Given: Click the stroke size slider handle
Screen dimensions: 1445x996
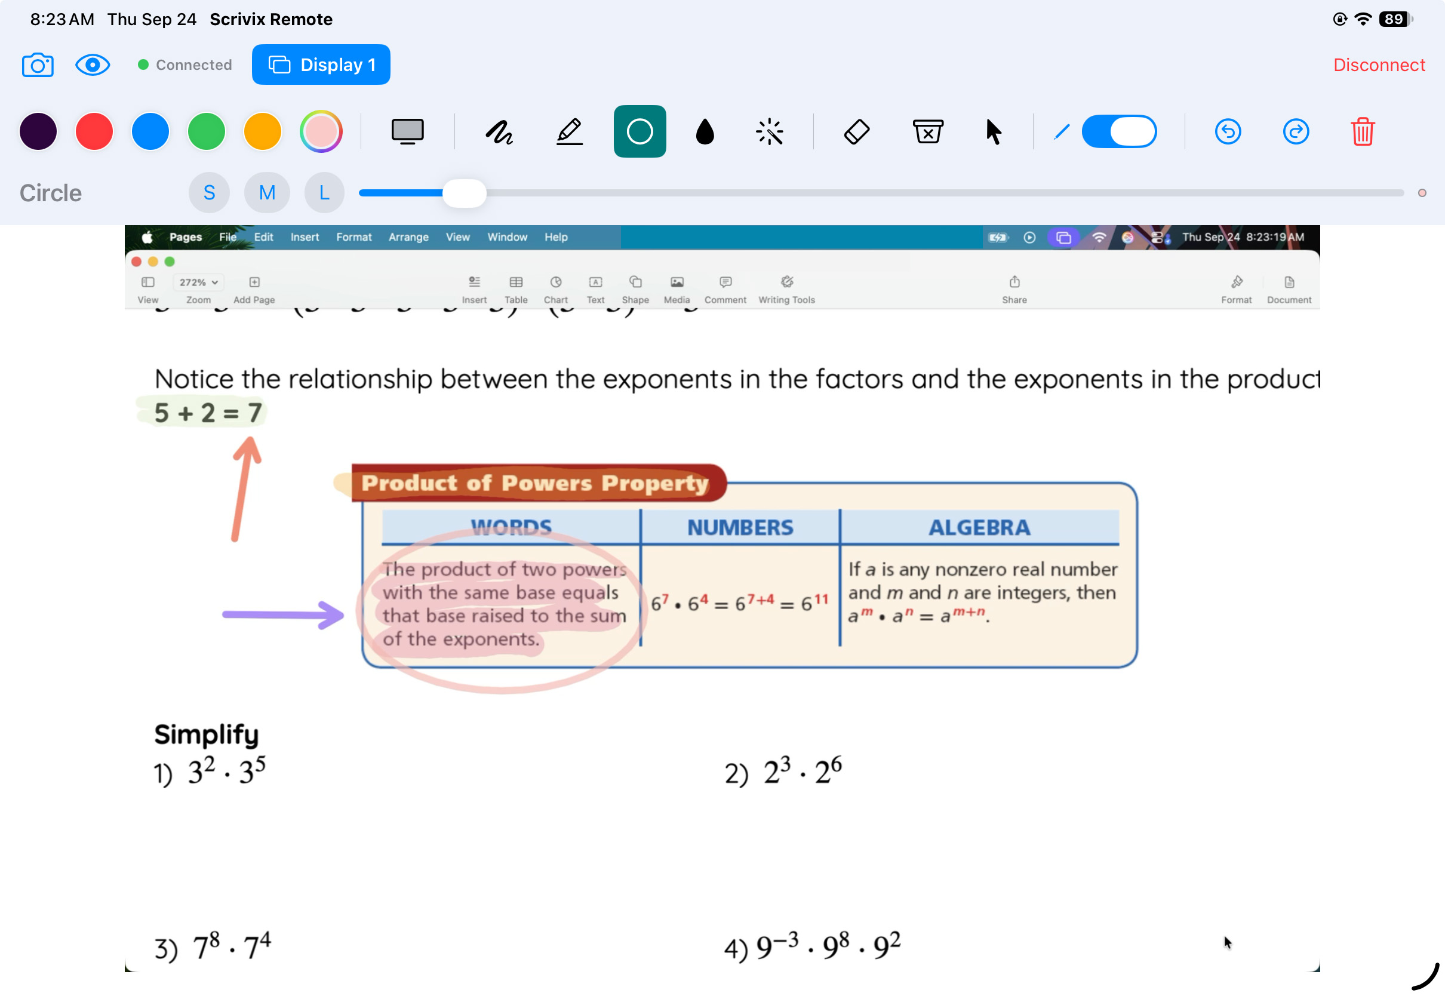Looking at the screenshot, I should click(464, 193).
